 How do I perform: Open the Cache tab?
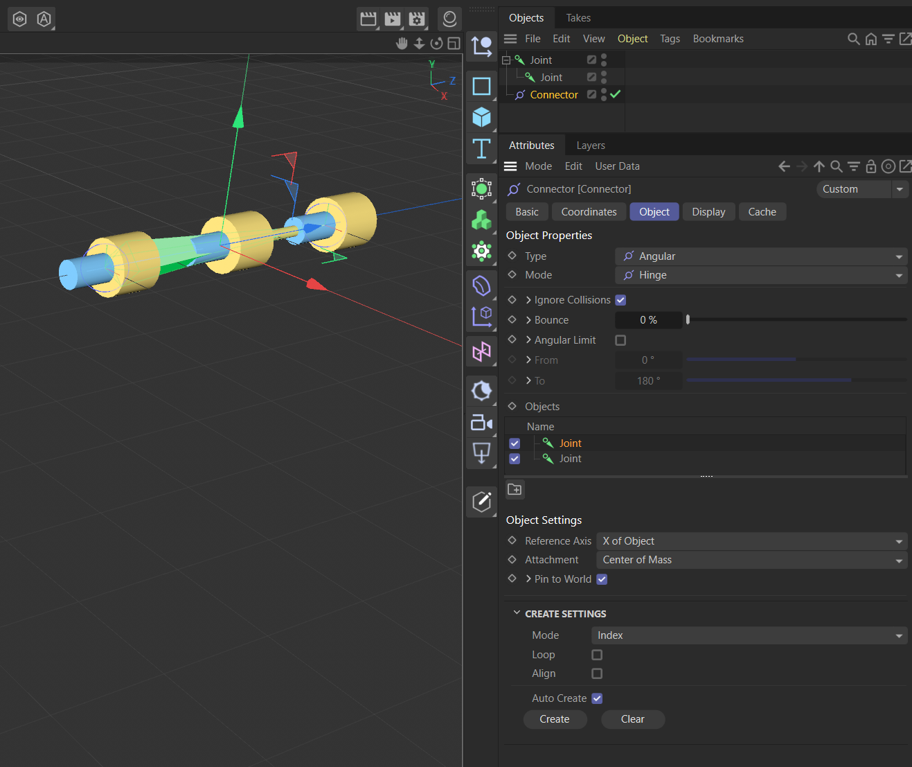762,212
